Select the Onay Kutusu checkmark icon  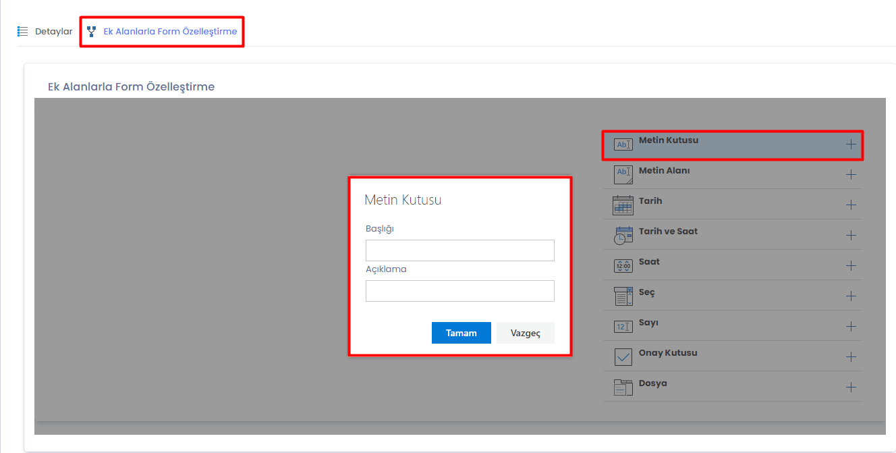[623, 357]
